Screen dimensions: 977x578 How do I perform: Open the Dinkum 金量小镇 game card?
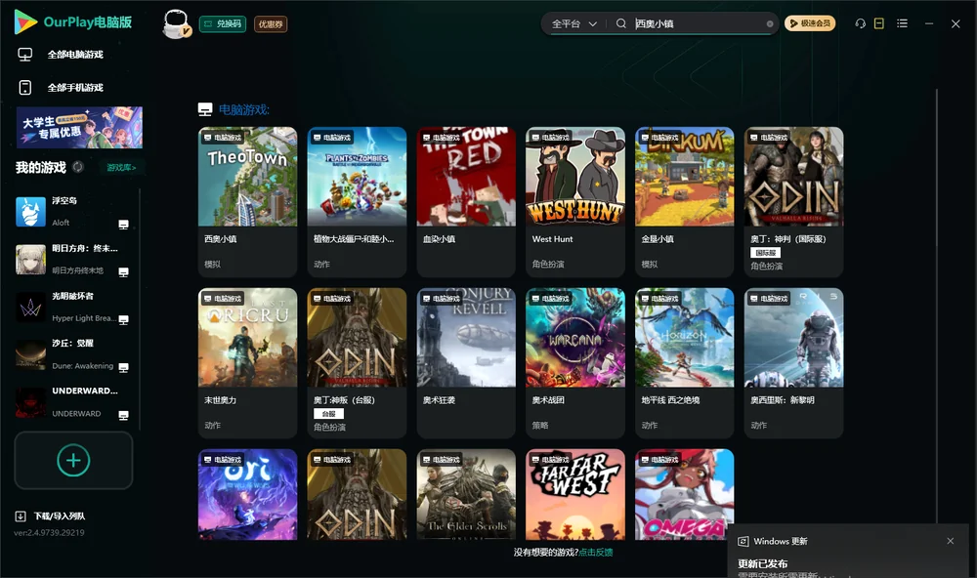[685, 202]
